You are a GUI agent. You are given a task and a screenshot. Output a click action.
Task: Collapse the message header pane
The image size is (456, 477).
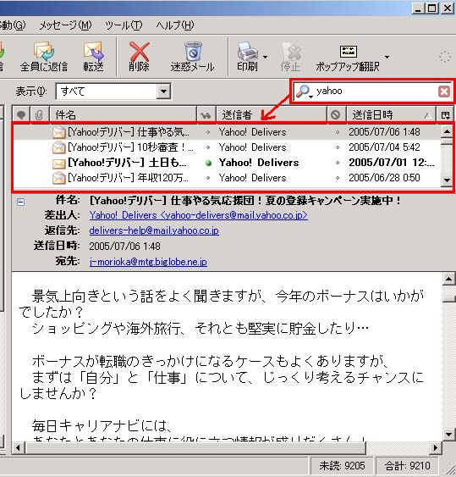(20, 202)
